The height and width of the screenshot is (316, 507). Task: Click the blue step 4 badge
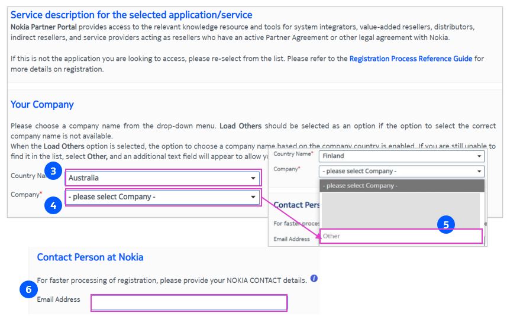point(54,205)
